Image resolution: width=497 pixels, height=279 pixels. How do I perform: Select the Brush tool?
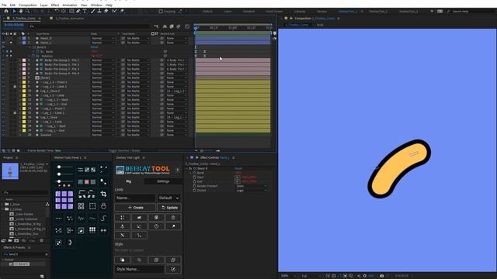(x=93, y=11)
